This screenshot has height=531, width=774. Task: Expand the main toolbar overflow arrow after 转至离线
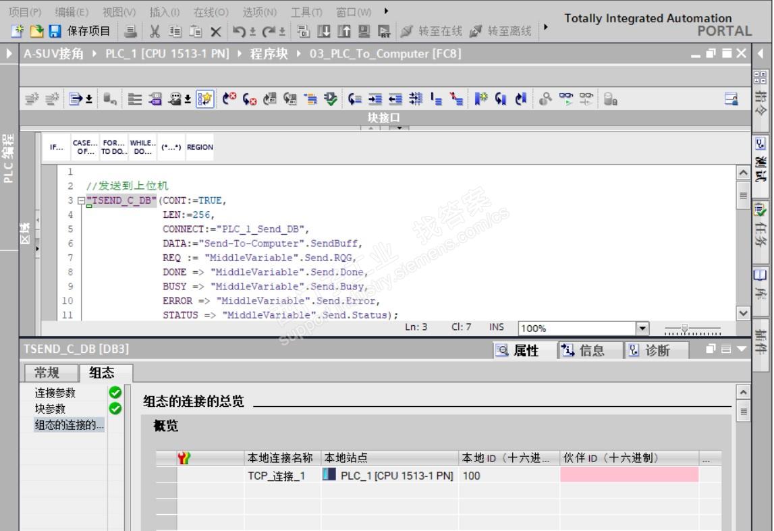[x=545, y=26]
